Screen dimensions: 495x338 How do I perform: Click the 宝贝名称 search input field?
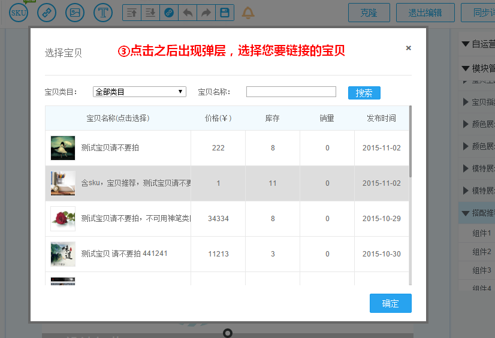pos(291,92)
